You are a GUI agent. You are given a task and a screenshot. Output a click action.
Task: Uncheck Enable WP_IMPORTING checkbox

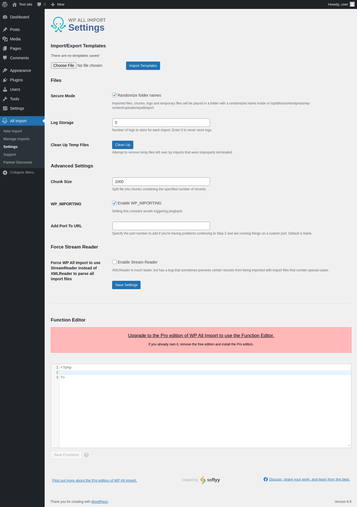(114, 203)
